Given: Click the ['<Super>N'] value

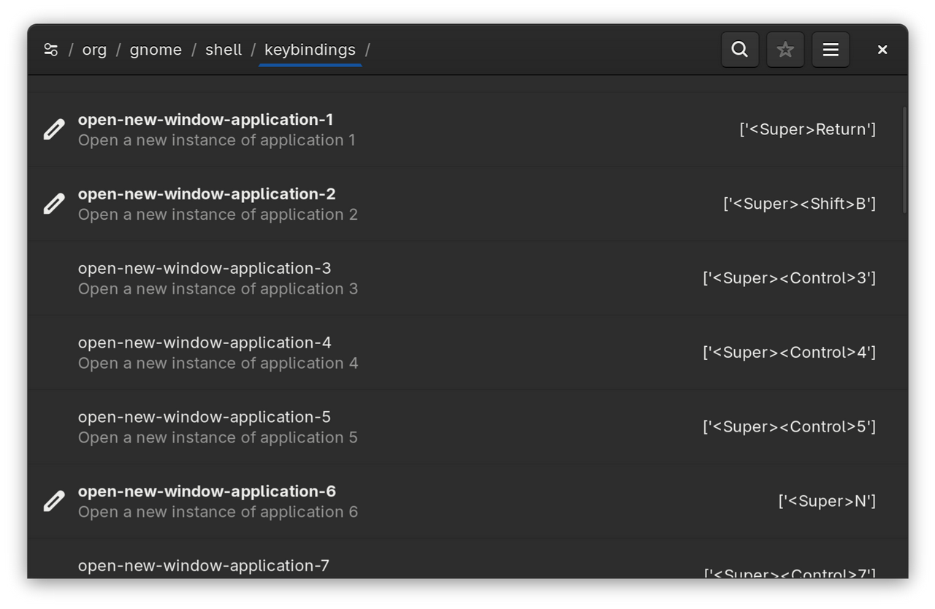Looking at the screenshot, I should point(827,502).
